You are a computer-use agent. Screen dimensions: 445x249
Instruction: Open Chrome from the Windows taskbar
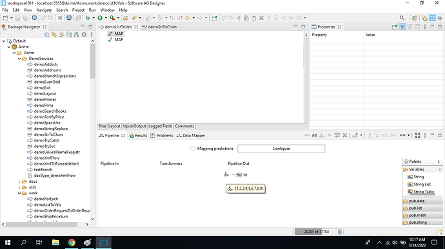click(72, 243)
